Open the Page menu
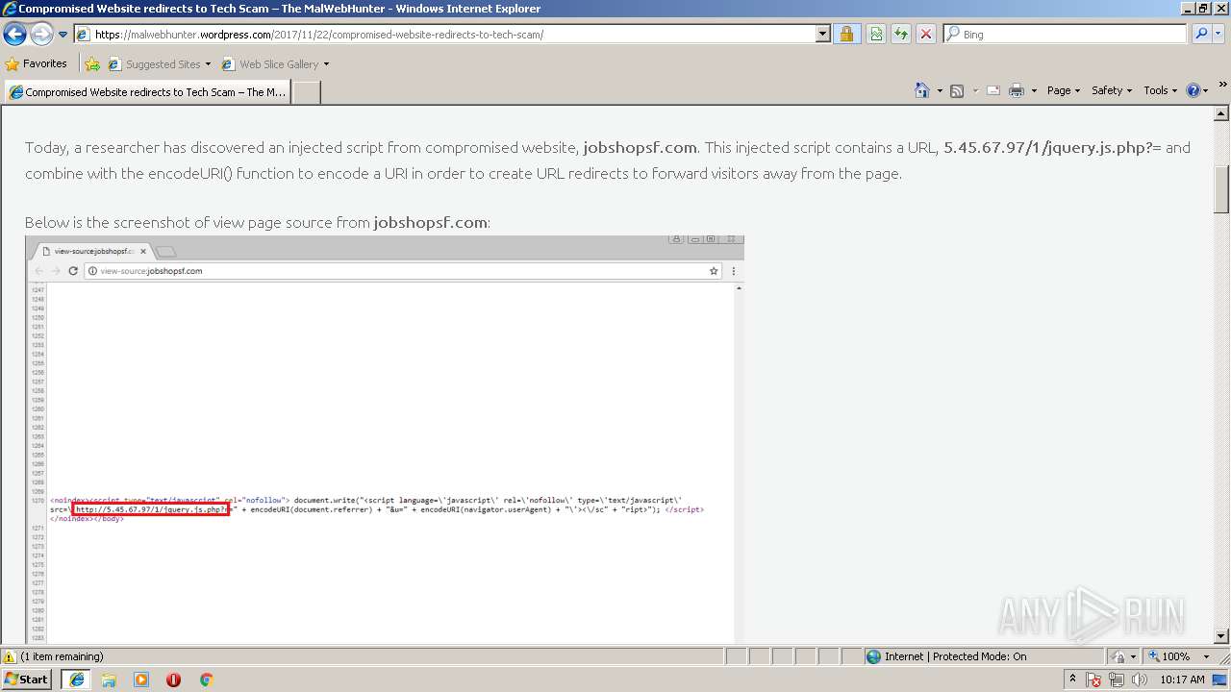 pos(1064,90)
